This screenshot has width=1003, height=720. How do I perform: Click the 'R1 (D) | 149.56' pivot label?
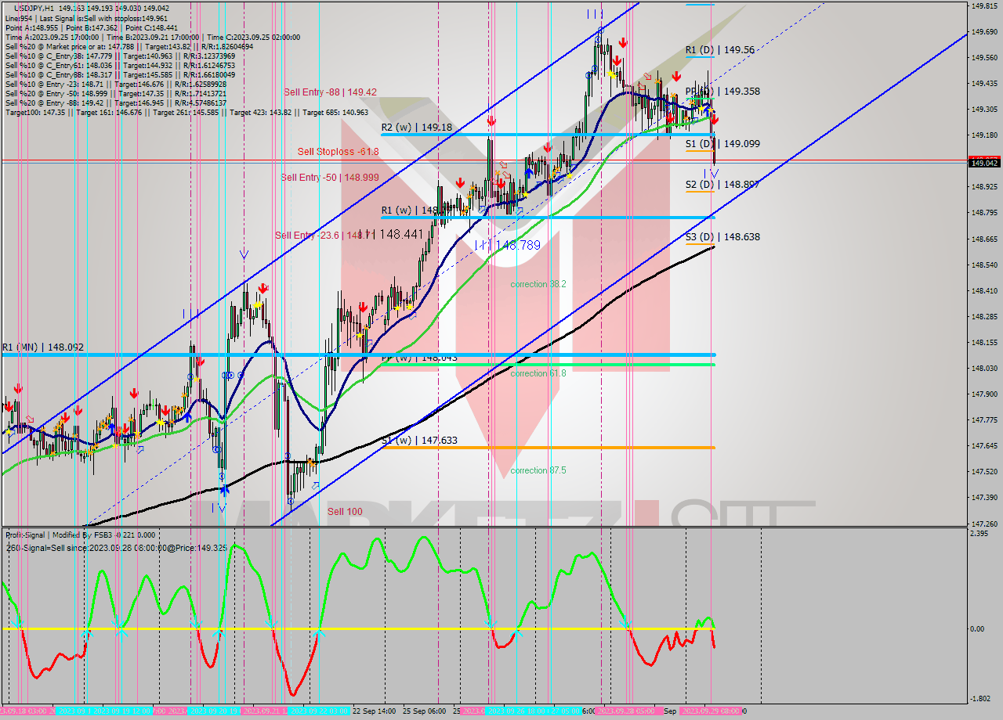click(x=720, y=50)
